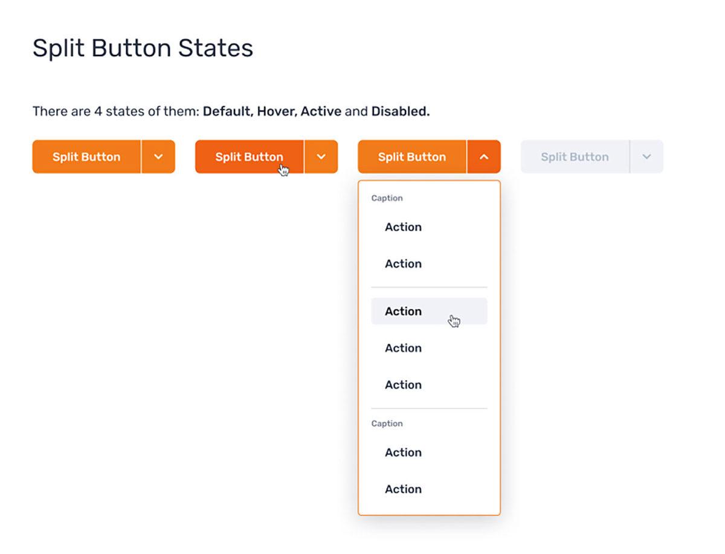Choose the very last Action in the menu
The height and width of the screenshot is (554, 725).
tap(403, 489)
